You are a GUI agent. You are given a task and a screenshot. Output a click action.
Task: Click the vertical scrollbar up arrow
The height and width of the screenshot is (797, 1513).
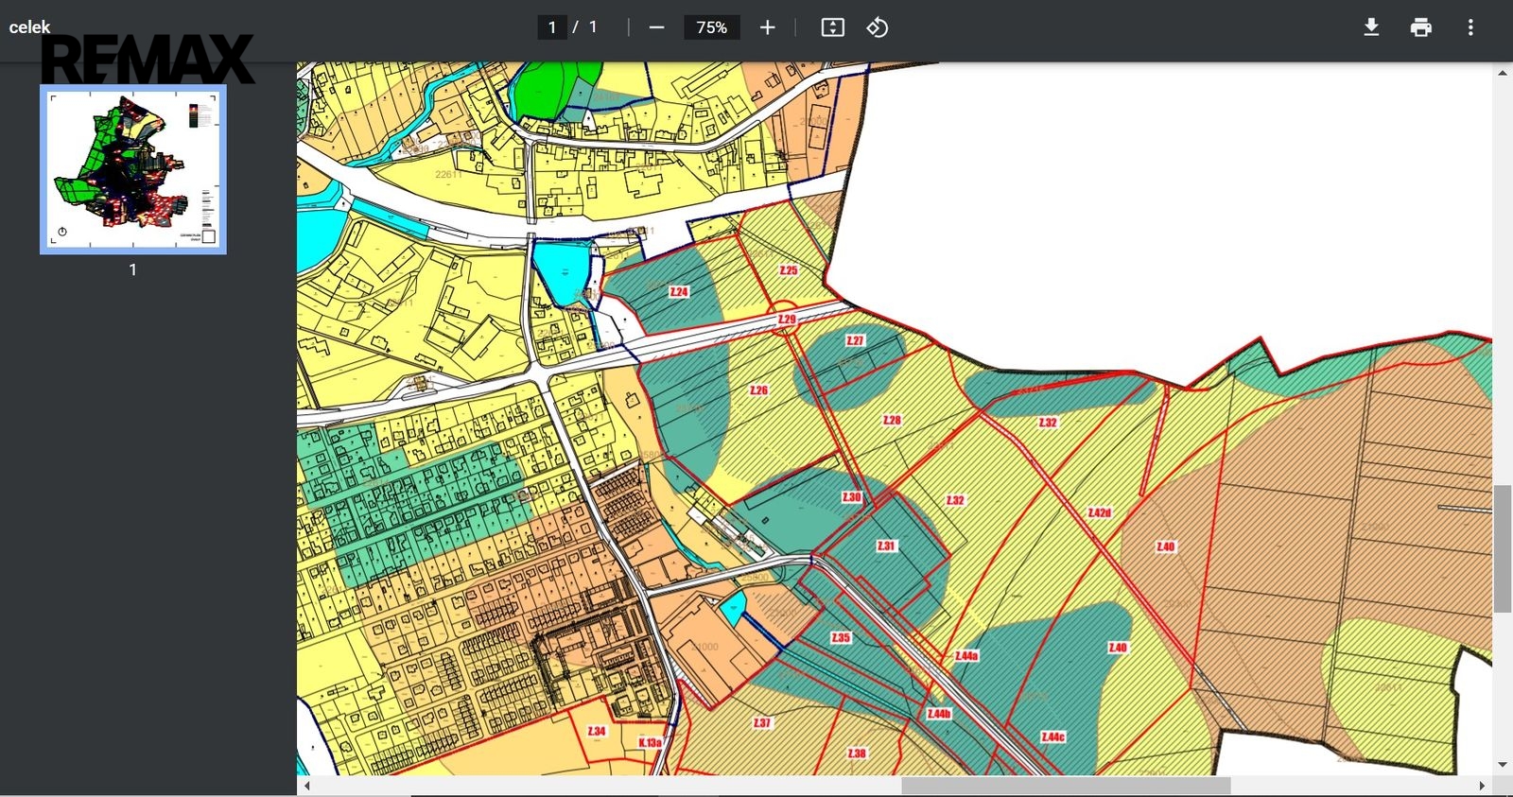[x=1502, y=73]
